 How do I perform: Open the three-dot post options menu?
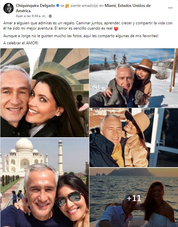pos(170,8)
